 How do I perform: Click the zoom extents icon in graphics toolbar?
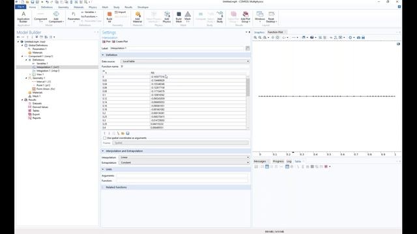tap(278, 38)
